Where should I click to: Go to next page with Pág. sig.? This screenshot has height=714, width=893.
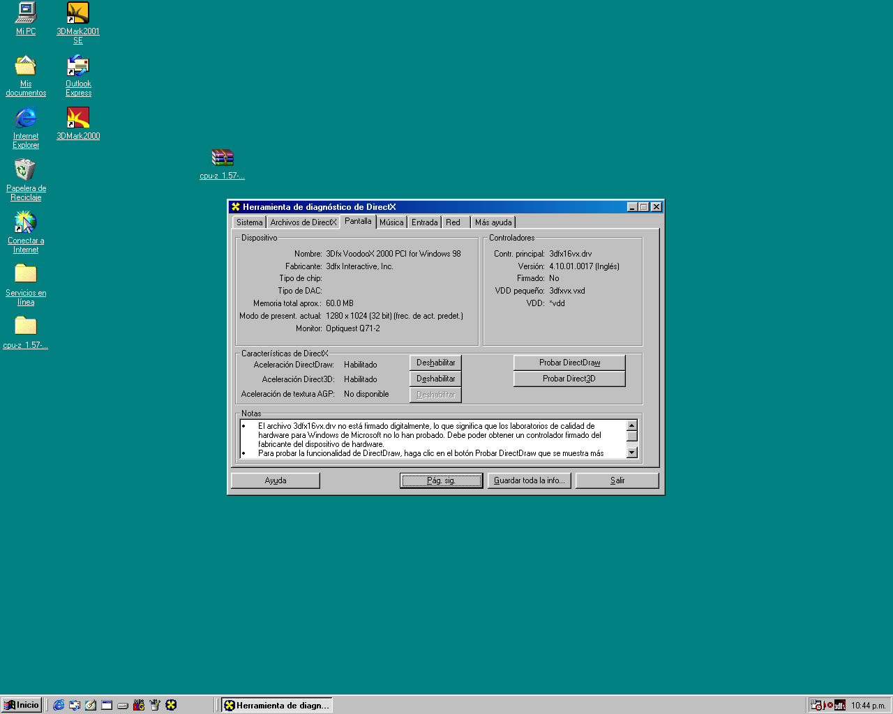click(x=441, y=480)
